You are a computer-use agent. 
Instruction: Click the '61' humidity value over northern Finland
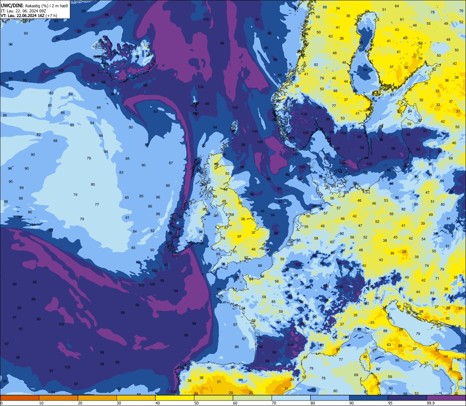402,20
